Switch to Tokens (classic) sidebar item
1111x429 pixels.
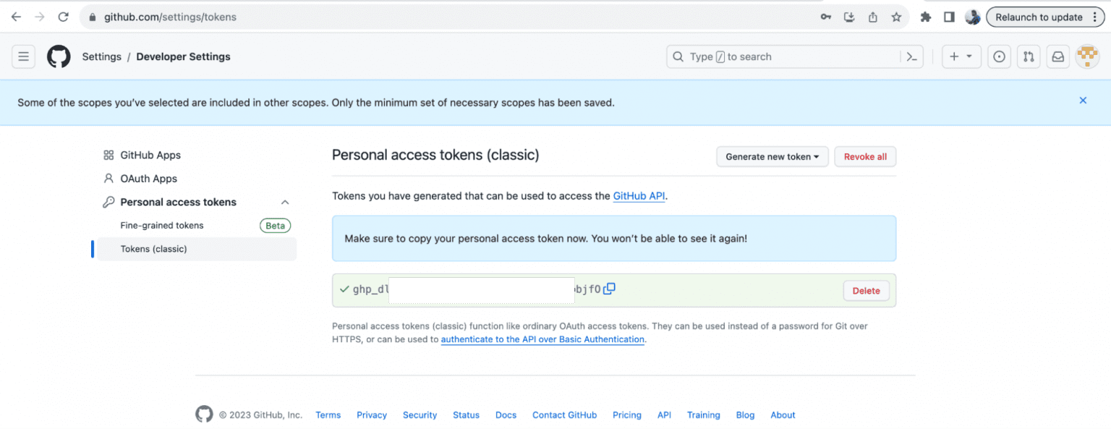coord(153,249)
